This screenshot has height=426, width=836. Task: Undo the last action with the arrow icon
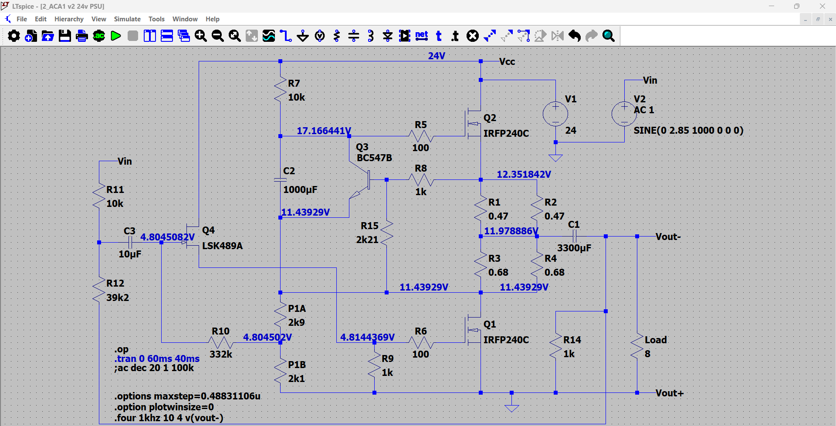pyautogui.click(x=575, y=36)
